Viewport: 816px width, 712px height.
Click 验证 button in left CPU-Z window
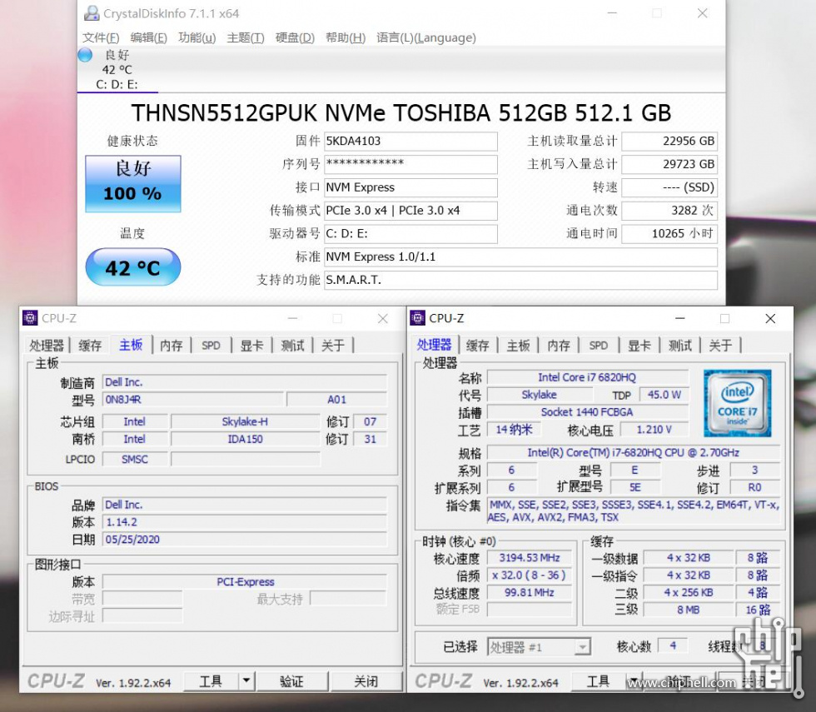[291, 681]
